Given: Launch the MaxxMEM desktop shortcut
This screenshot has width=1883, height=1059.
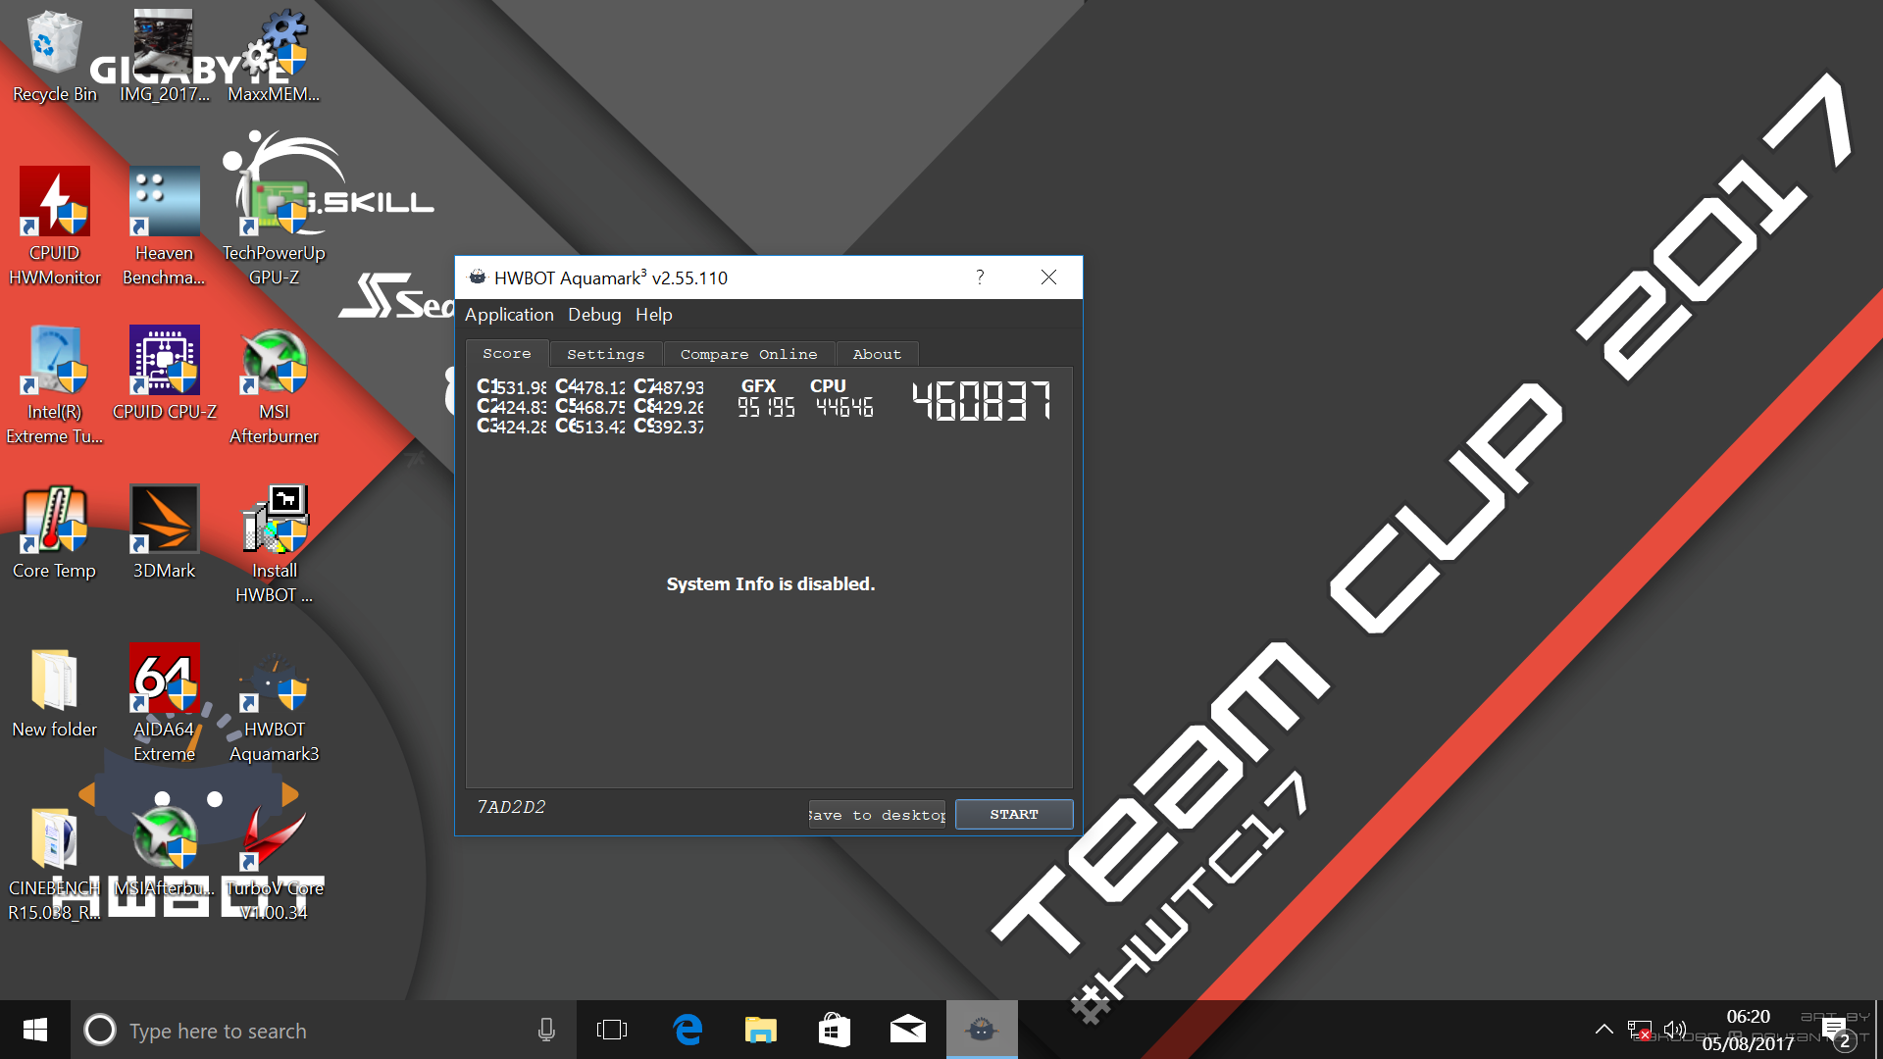Looking at the screenshot, I should tap(274, 57).
